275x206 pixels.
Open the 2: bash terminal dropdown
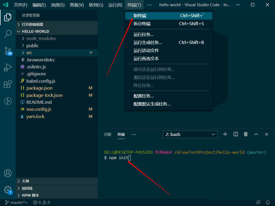coord(190,134)
